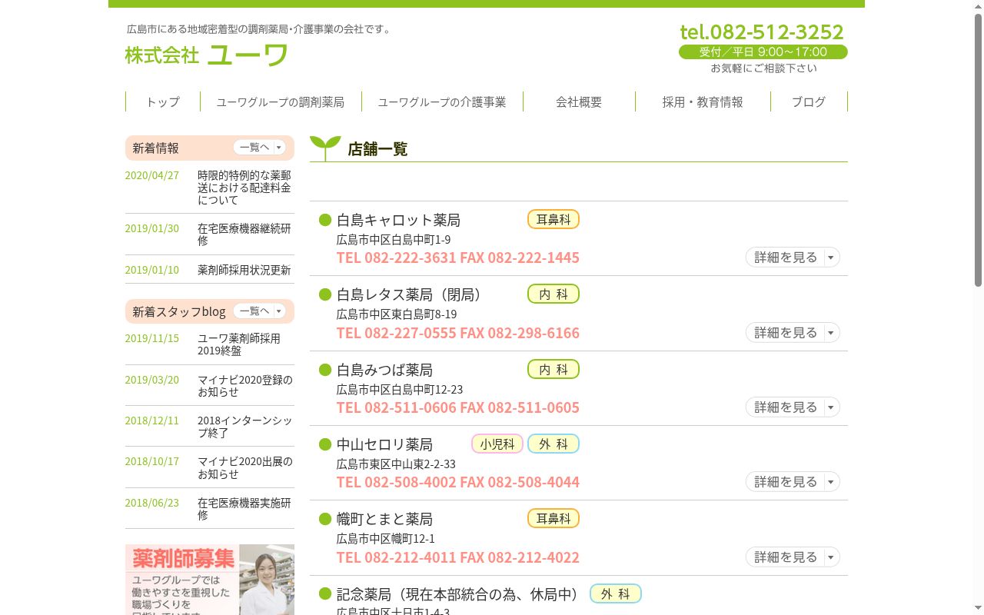The height and width of the screenshot is (615, 984).
Task: Click phone number tel.082-512-3252
Action: (x=762, y=32)
